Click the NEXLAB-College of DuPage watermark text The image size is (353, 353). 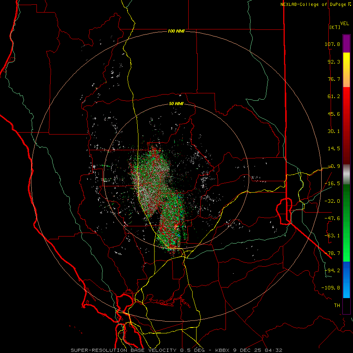click(x=316, y=4)
